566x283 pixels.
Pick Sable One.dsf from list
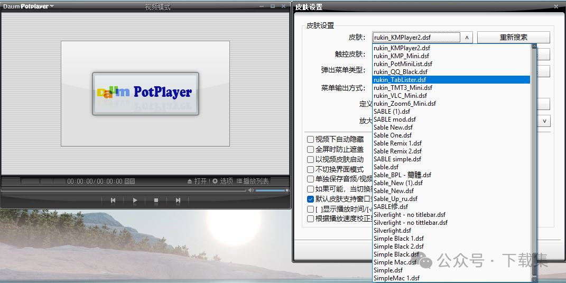(451, 135)
